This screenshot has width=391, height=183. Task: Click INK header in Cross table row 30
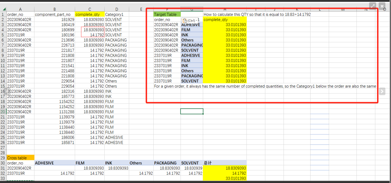click(116, 163)
